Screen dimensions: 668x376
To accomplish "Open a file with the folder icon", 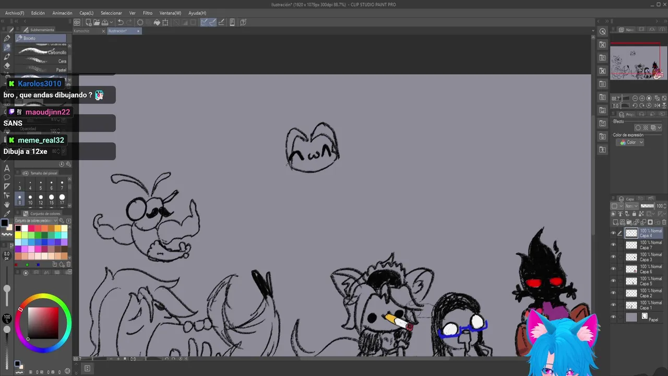I will point(97,22).
